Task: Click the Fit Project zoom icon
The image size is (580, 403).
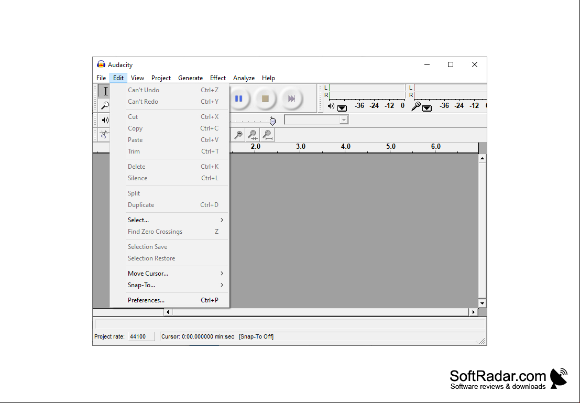Action: (267, 135)
